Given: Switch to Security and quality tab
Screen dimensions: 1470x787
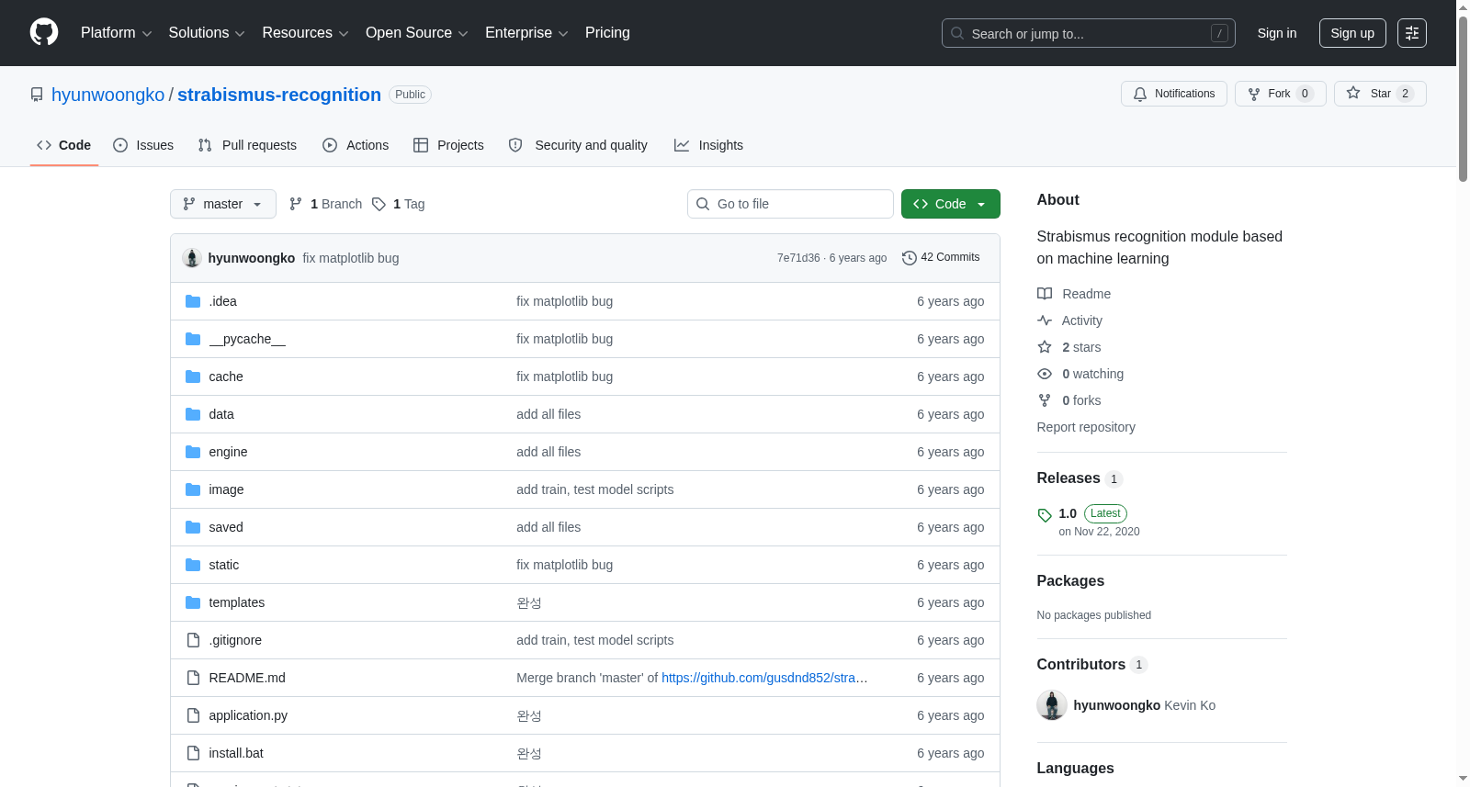Looking at the screenshot, I should coord(578,145).
